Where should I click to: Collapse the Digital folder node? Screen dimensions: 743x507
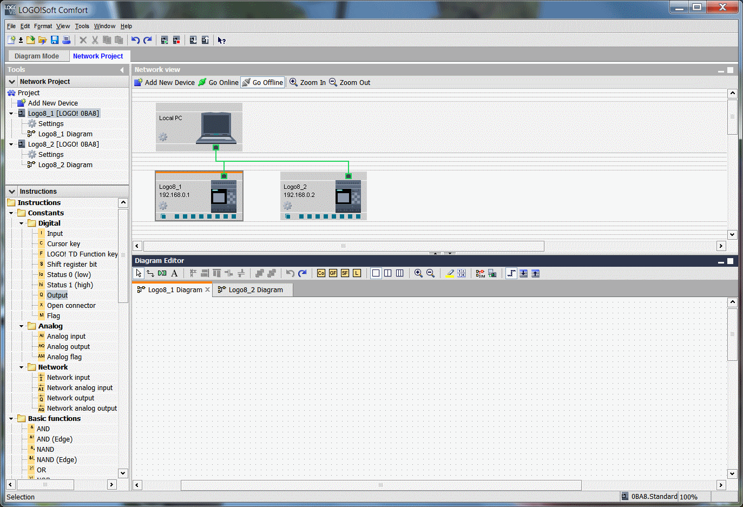pyautogui.click(x=22, y=223)
